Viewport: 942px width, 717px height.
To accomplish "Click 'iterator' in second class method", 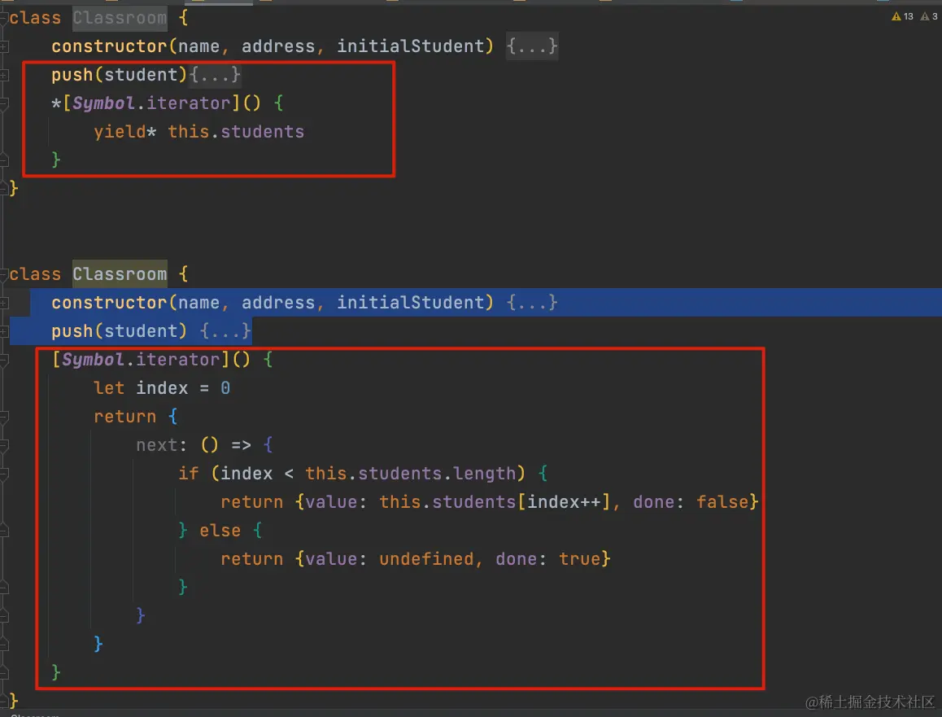I will click(178, 360).
